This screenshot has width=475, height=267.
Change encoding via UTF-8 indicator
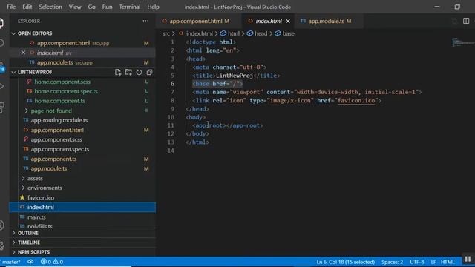pyautogui.click(x=417, y=262)
